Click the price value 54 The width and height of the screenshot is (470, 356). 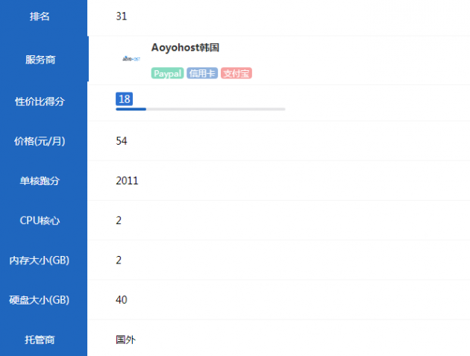coord(122,141)
